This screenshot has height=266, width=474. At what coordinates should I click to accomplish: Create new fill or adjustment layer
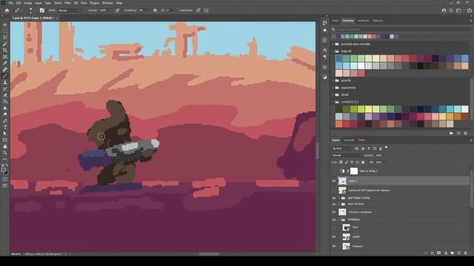coord(446,253)
